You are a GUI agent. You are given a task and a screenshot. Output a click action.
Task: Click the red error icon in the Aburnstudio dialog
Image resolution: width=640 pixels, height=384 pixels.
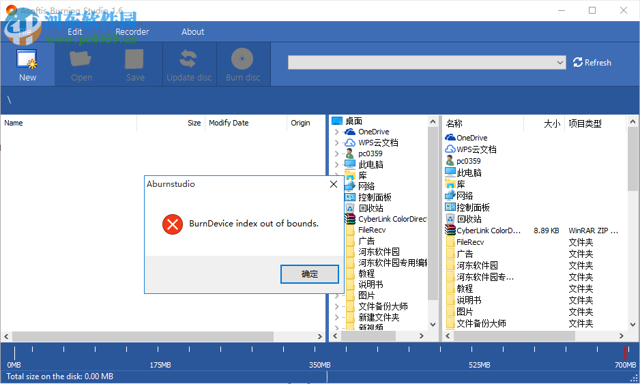[173, 224]
